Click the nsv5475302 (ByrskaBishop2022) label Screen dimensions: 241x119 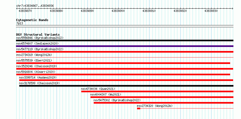click(x=117, y=100)
